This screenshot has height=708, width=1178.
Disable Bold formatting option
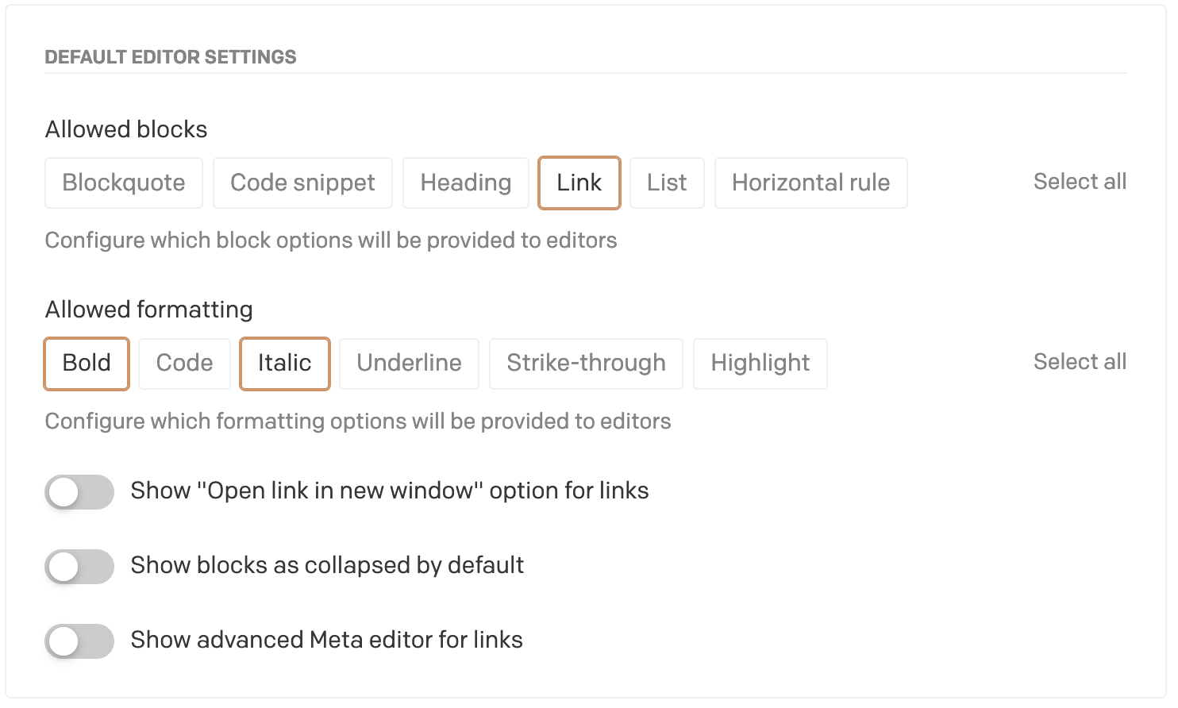pyautogui.click(x=87, y=364)
